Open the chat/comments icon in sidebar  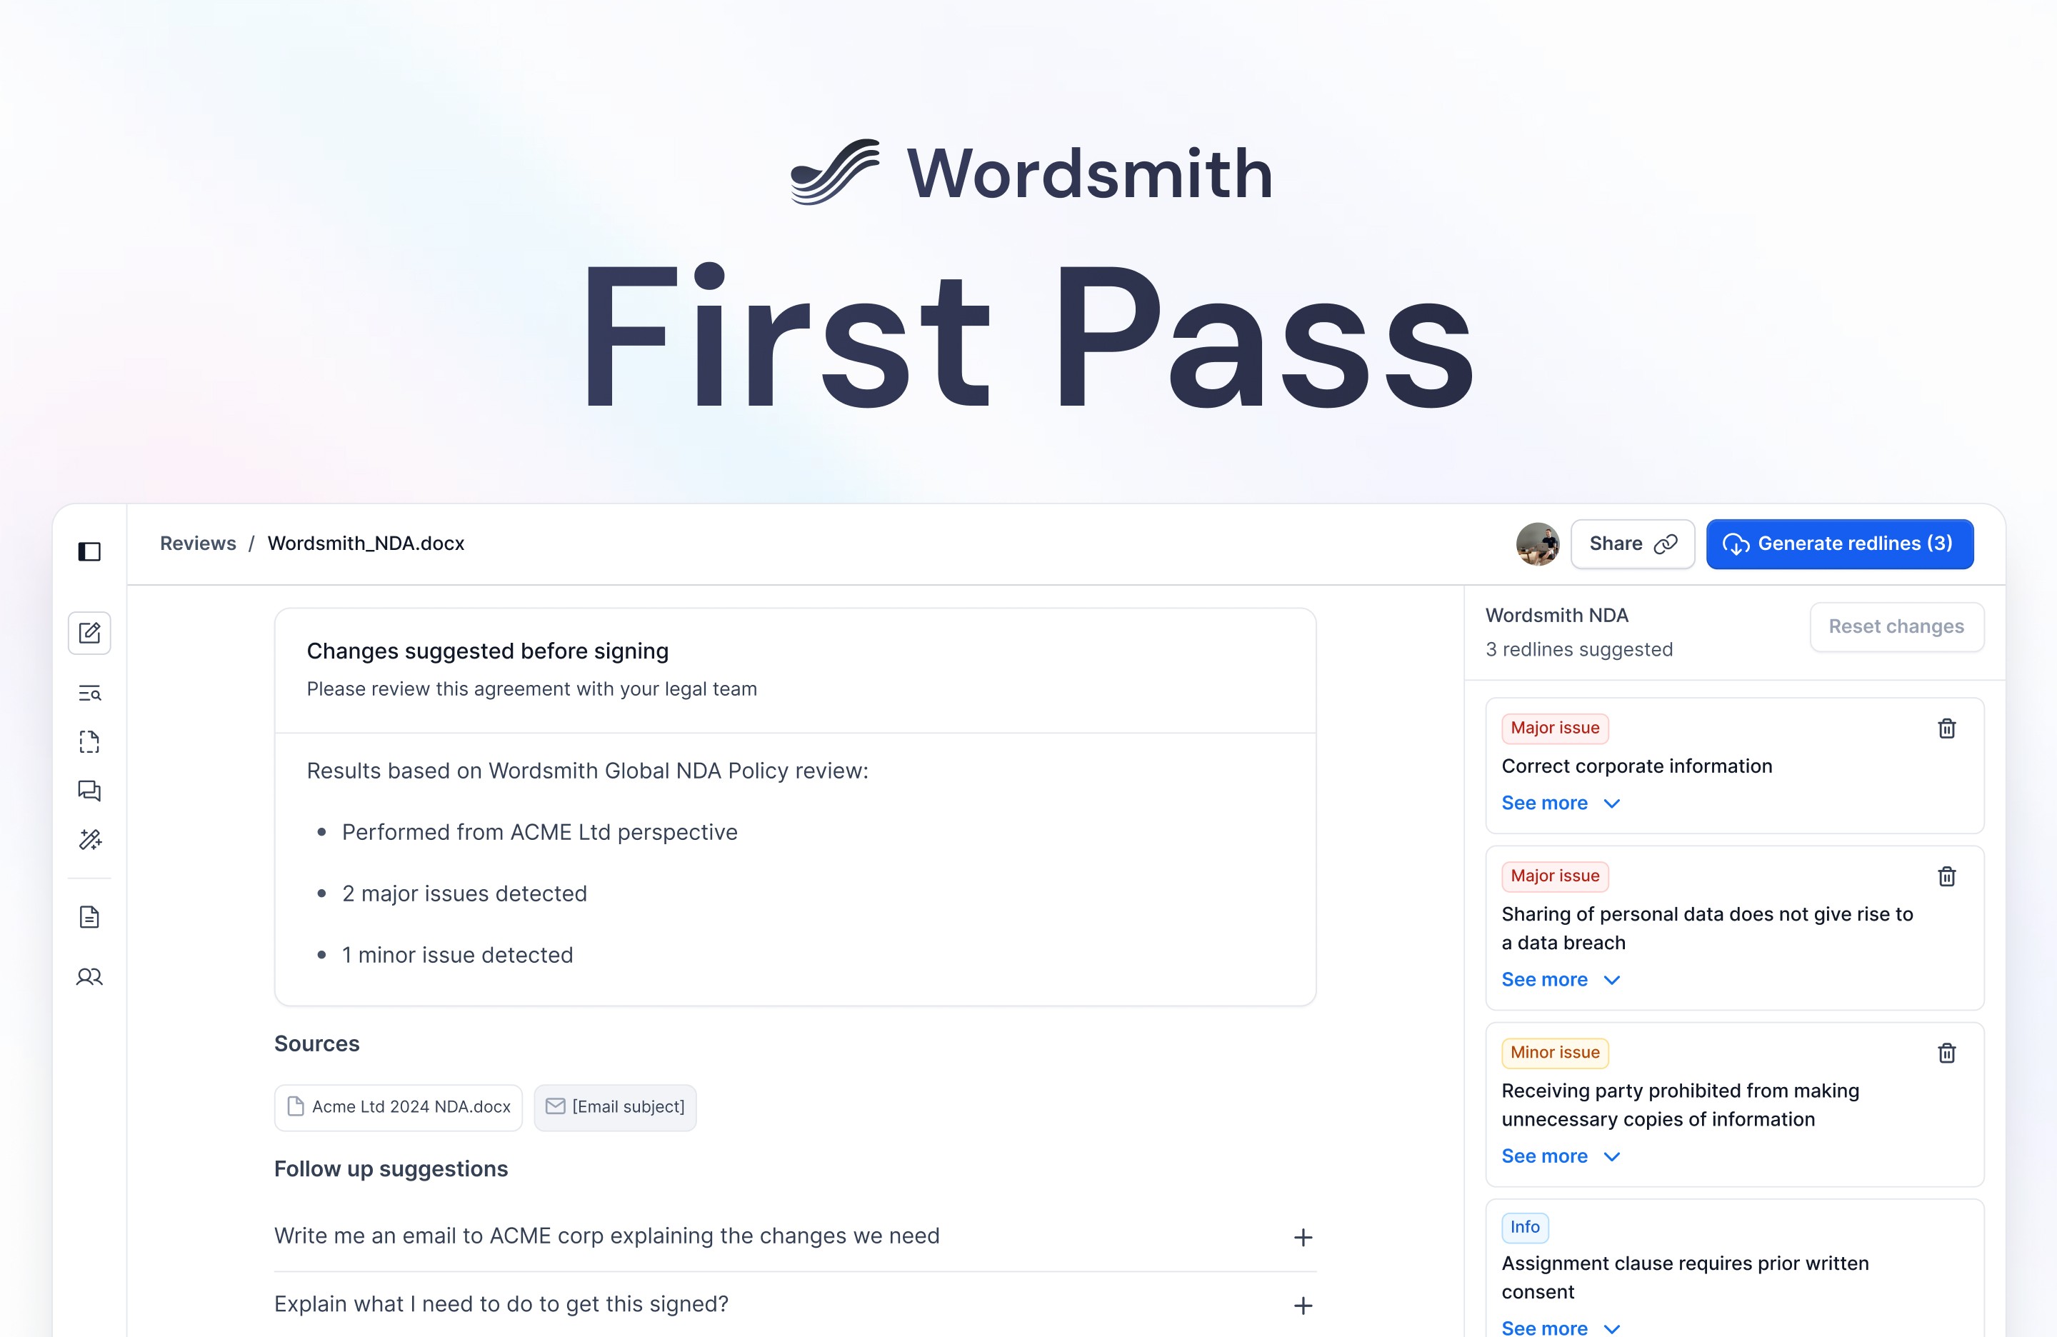90,790
